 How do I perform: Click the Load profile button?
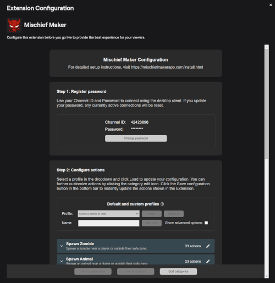click(x=152, y=214)
